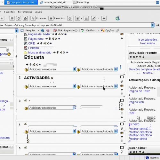This screenshot has width=160, height=160.
Task: Open help icon beside section 2 Adicionar recurso
Action: (x=26, y=87)
